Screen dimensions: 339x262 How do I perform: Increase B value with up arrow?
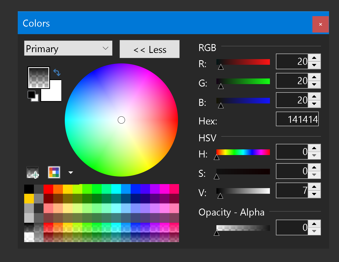(314, 96)
